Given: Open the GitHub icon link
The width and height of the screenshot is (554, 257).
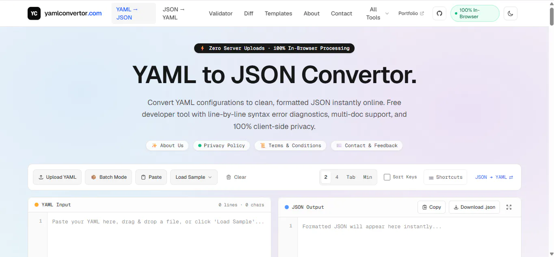Looking at the screenshot, I should pos(439,13).
